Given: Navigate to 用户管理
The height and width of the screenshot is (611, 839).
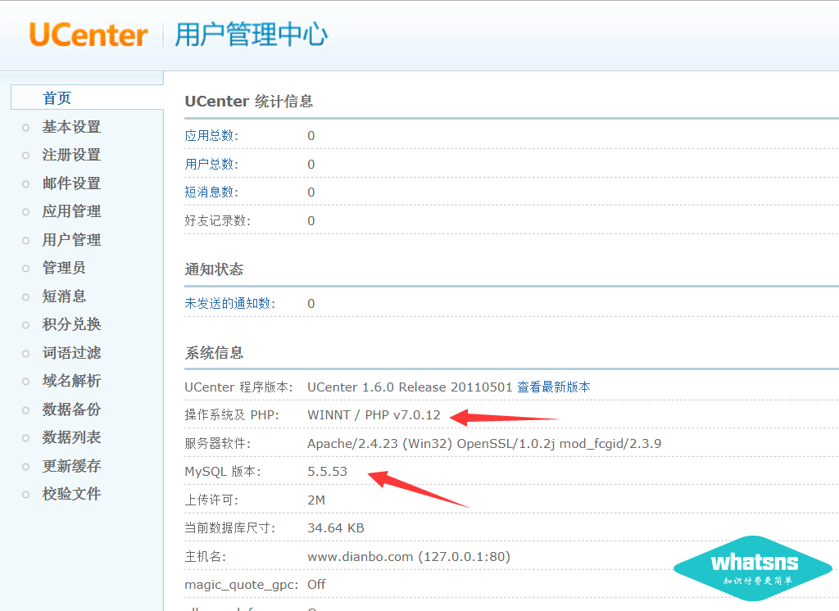Looking at the screenshot, I should click(x=71, y=240).
